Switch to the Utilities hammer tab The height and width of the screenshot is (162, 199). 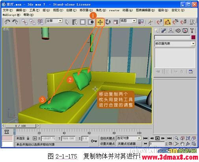pos(192,31)
